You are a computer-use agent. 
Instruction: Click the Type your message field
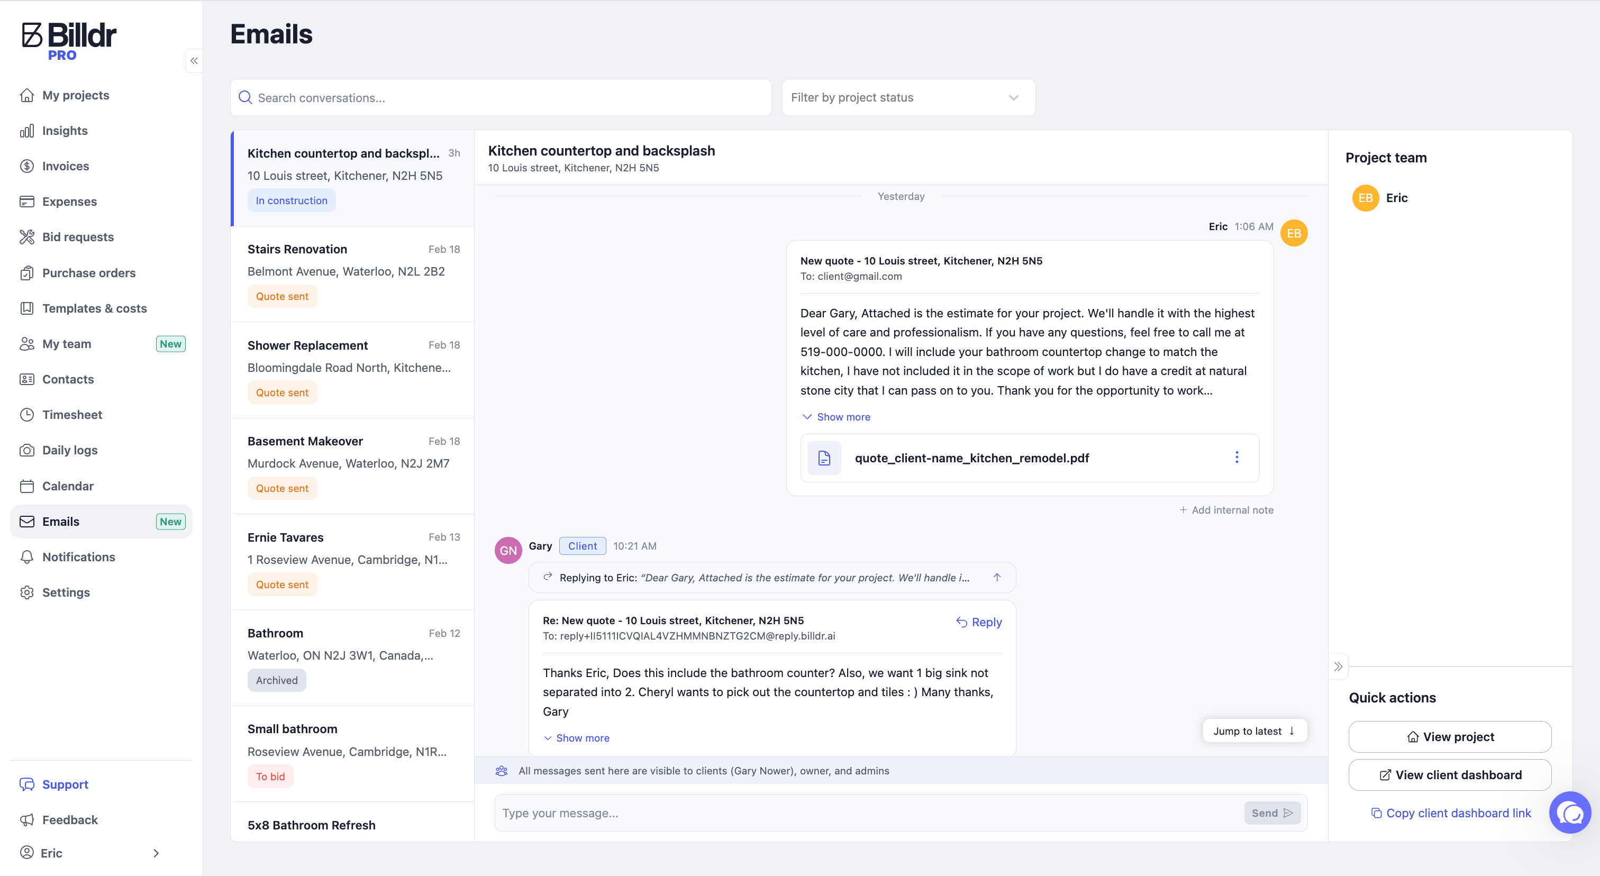click(867, 813)
